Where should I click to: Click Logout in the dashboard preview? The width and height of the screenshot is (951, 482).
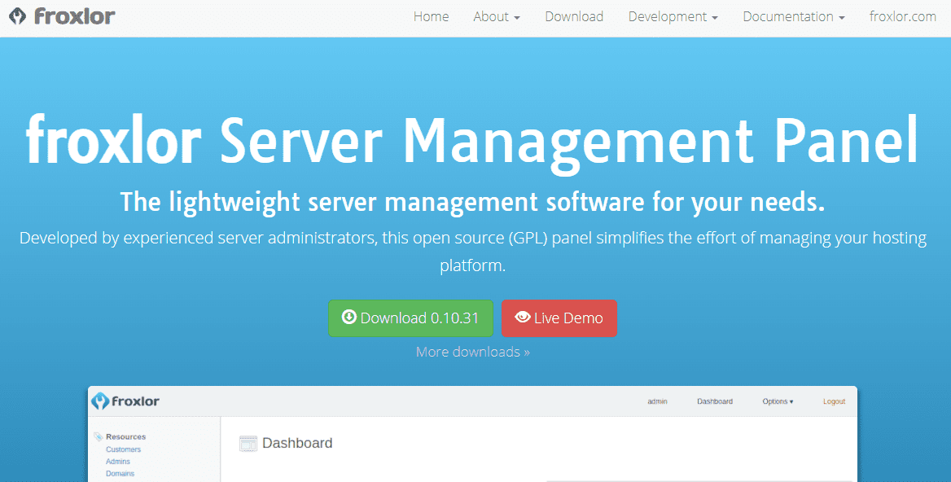point(834,401)
